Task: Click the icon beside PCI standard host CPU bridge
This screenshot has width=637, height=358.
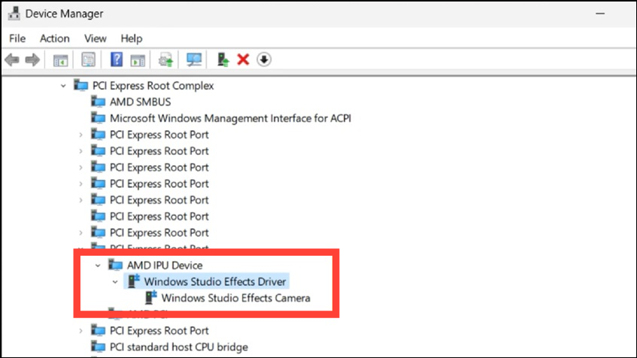Action: point(98,347)
